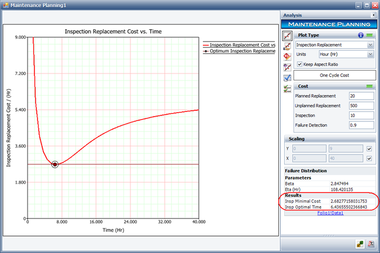Click the green checklist icon
Viewport: 380px width, 253px height.
click(x=287, y=89)
